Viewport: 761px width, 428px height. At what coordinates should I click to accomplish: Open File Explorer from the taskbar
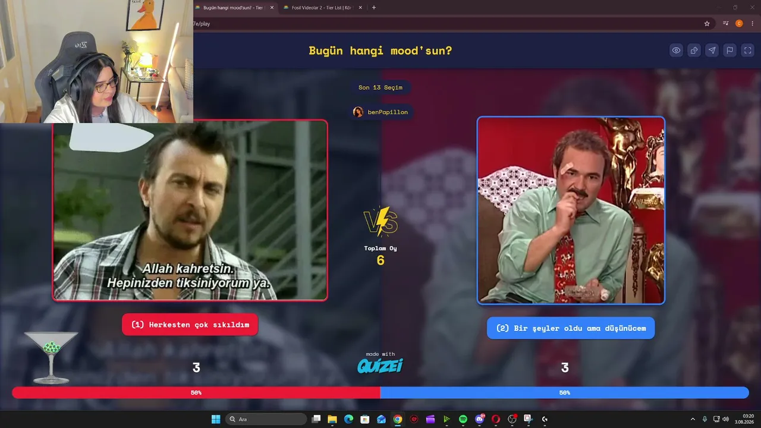coord(332,419)
